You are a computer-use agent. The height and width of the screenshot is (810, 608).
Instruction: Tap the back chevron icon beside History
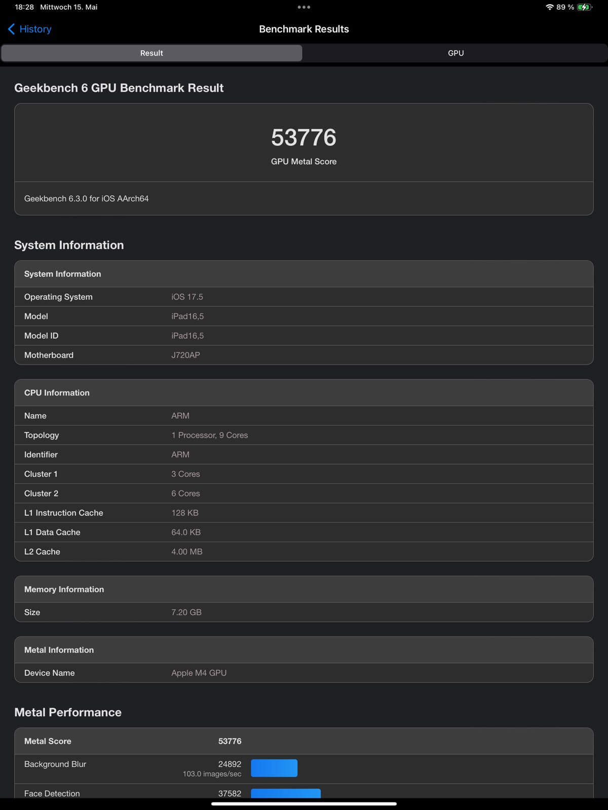[x=11, y=29]
